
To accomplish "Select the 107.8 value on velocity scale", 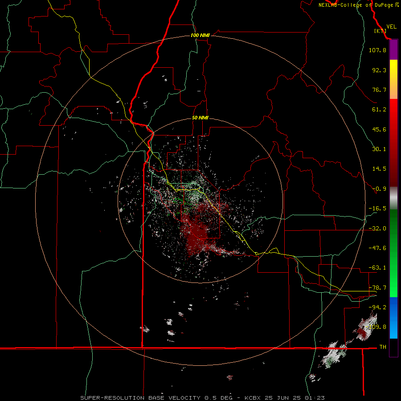I will pos(377,50).
